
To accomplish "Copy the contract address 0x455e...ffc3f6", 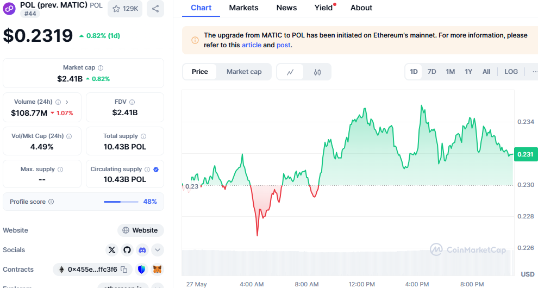I will point(124,270).
